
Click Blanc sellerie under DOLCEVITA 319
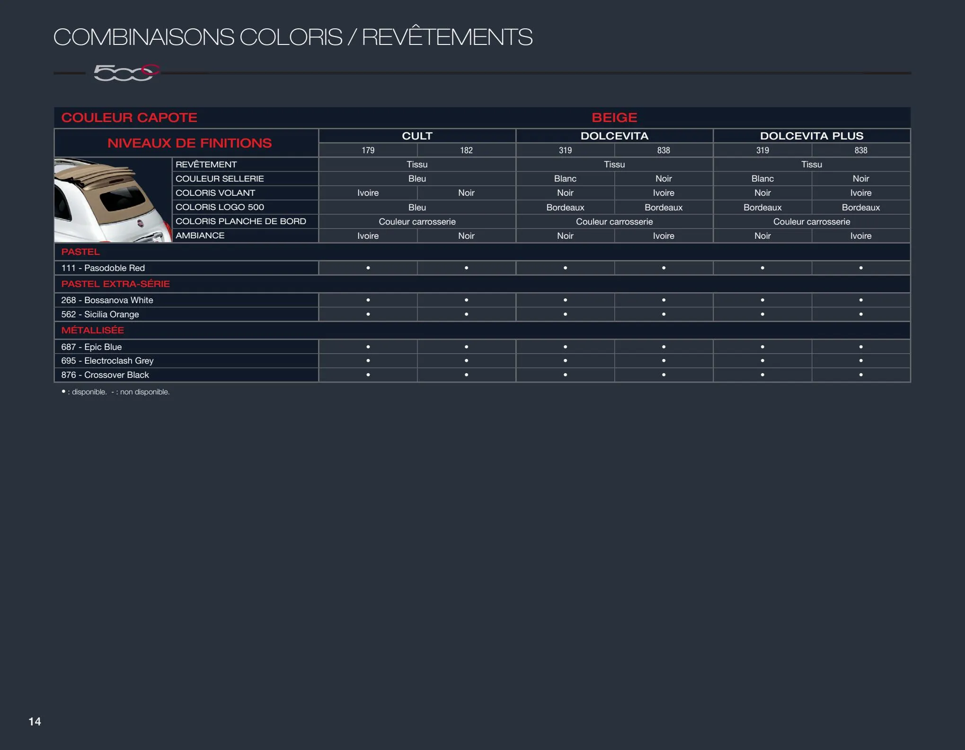tap(565, 179)
